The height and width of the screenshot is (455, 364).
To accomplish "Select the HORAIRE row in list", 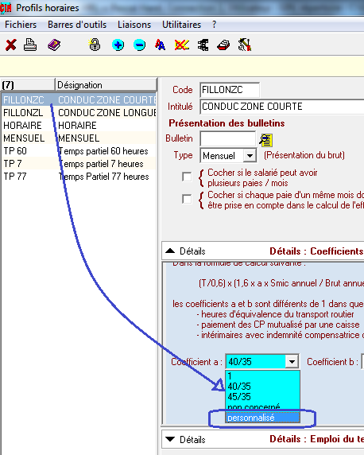I will [x=79, y=126].
